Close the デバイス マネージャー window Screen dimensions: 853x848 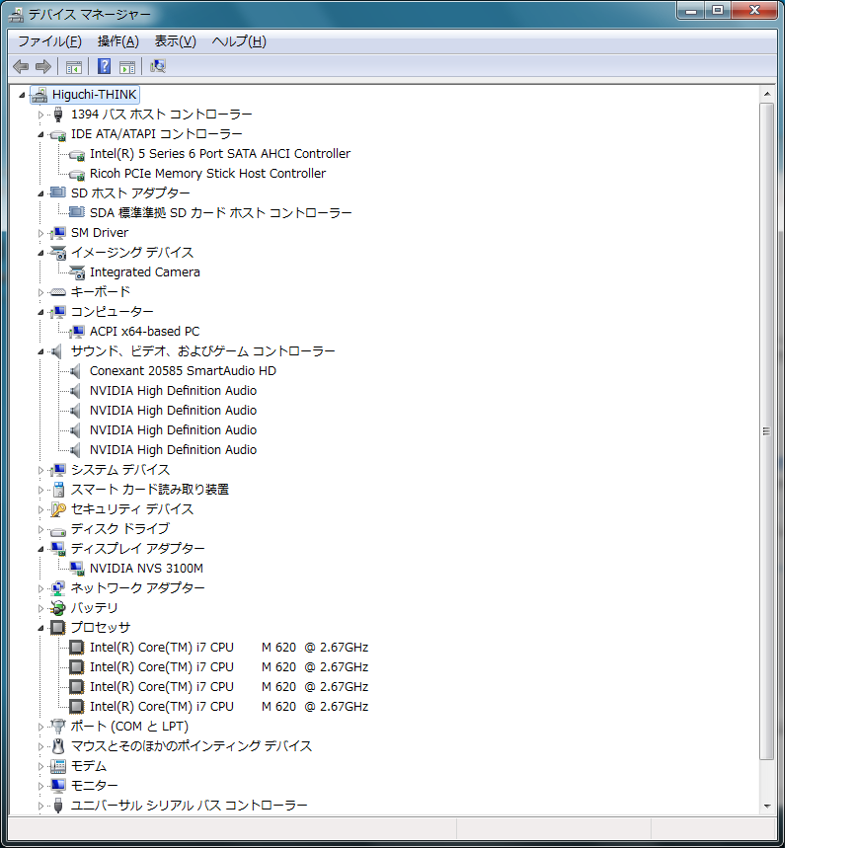pos(754,10)
